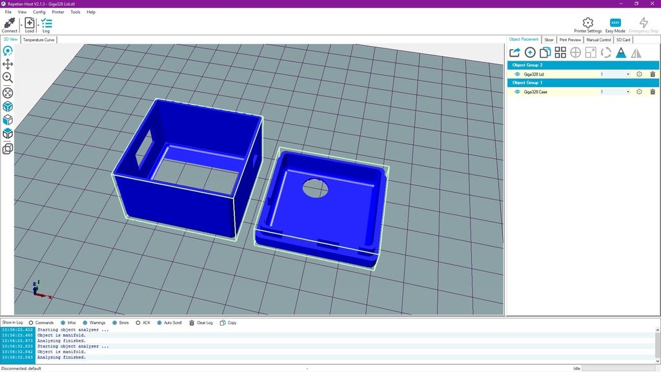The width and height of the screenshot is (661, 372).
Task: Click the Mirror Object icon
Action: [636, 52]
